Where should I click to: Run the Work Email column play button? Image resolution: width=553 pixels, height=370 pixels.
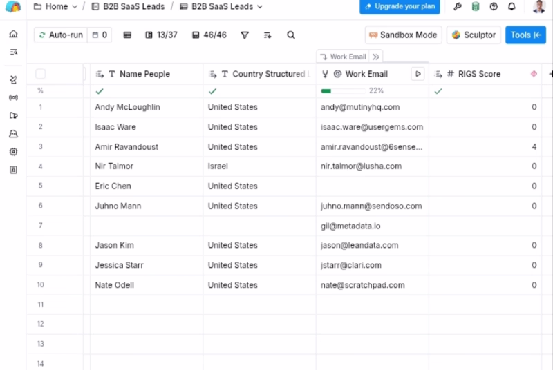418,74
